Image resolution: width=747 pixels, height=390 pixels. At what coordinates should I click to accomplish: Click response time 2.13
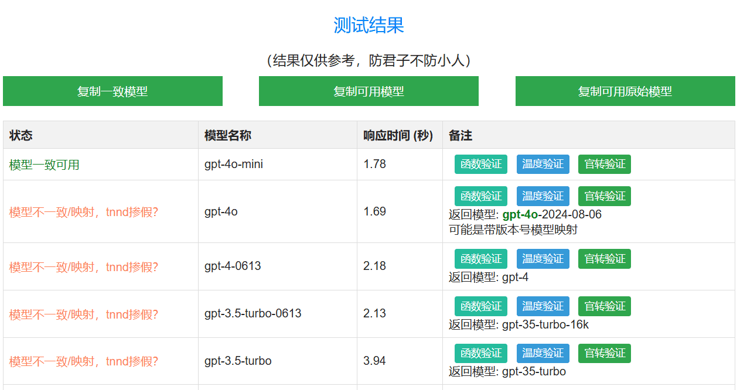(375, 313)
